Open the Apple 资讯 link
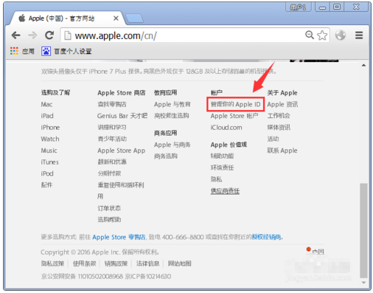 pos(282,104)
